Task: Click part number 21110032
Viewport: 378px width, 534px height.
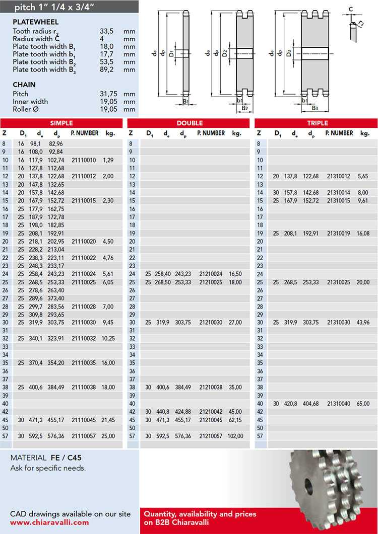Action: tap(84, 339)
